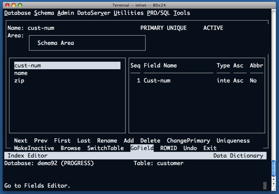This screenshot has height=194, width=279.
Task: Choose the Add index command
Action: click(129, 141)
